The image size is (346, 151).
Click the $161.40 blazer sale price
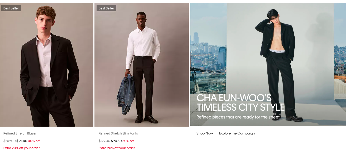click(x=22, y=141)
